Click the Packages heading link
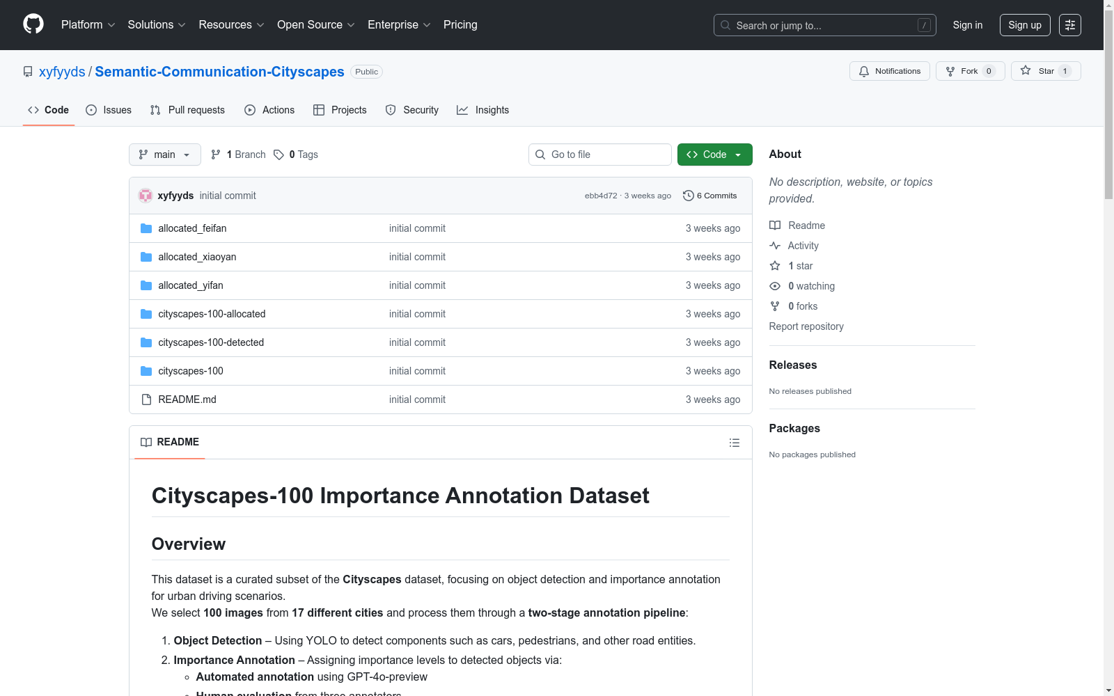This screenshot has width=1114, height=696. (794, 428)
